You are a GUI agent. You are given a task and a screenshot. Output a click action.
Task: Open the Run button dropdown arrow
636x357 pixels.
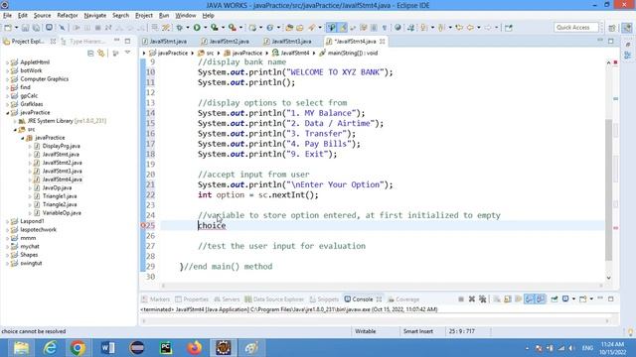(x=205, y=28)
